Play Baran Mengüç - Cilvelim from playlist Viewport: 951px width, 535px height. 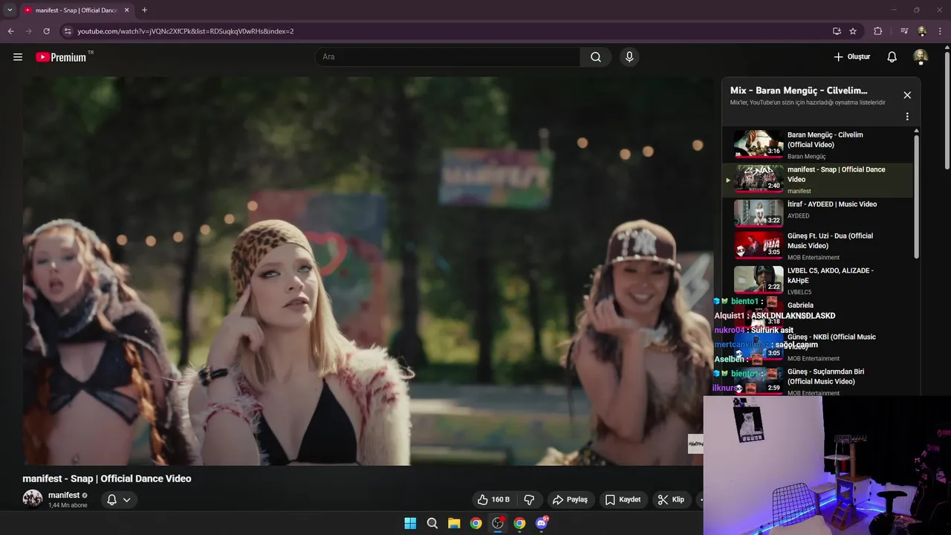coord(817,146)
